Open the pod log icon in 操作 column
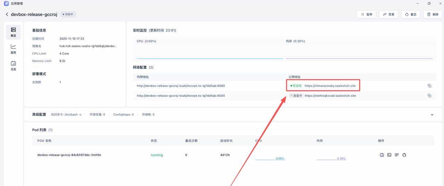The image size is (444, 186). click(x=382, y=155)
